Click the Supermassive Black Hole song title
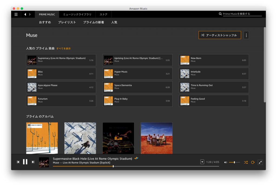277x186 pixels. click(x=93, y=159)
